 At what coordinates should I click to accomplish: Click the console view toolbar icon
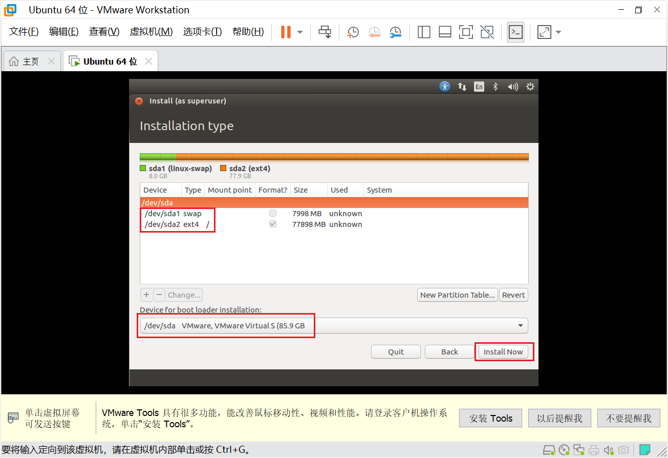(x=515, y=32)
